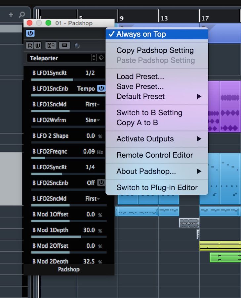Click the Padshop label at panel bottom
This screenshot has width=241, height=298.
pyautogui.click(x=69, y=269)
